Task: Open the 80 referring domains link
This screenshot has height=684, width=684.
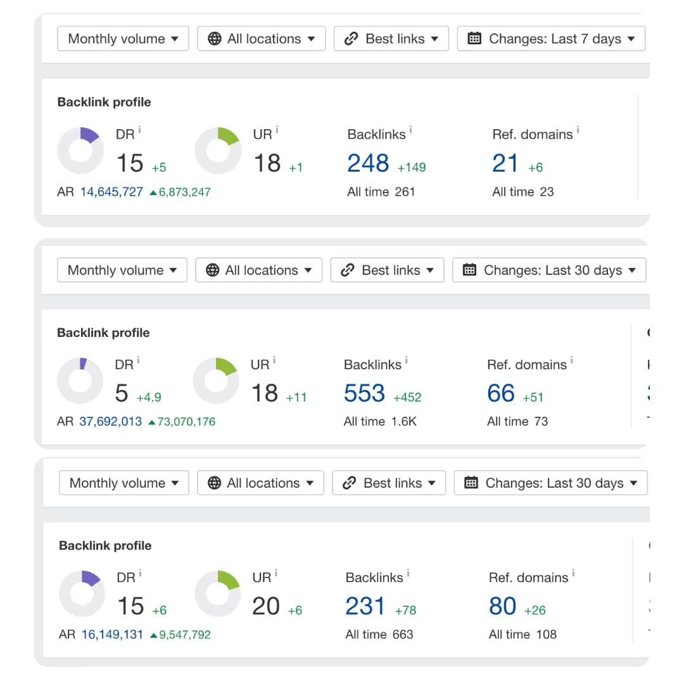Action: [x=502, y=606]
